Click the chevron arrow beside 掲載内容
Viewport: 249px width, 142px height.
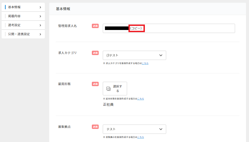coord(40,16)
